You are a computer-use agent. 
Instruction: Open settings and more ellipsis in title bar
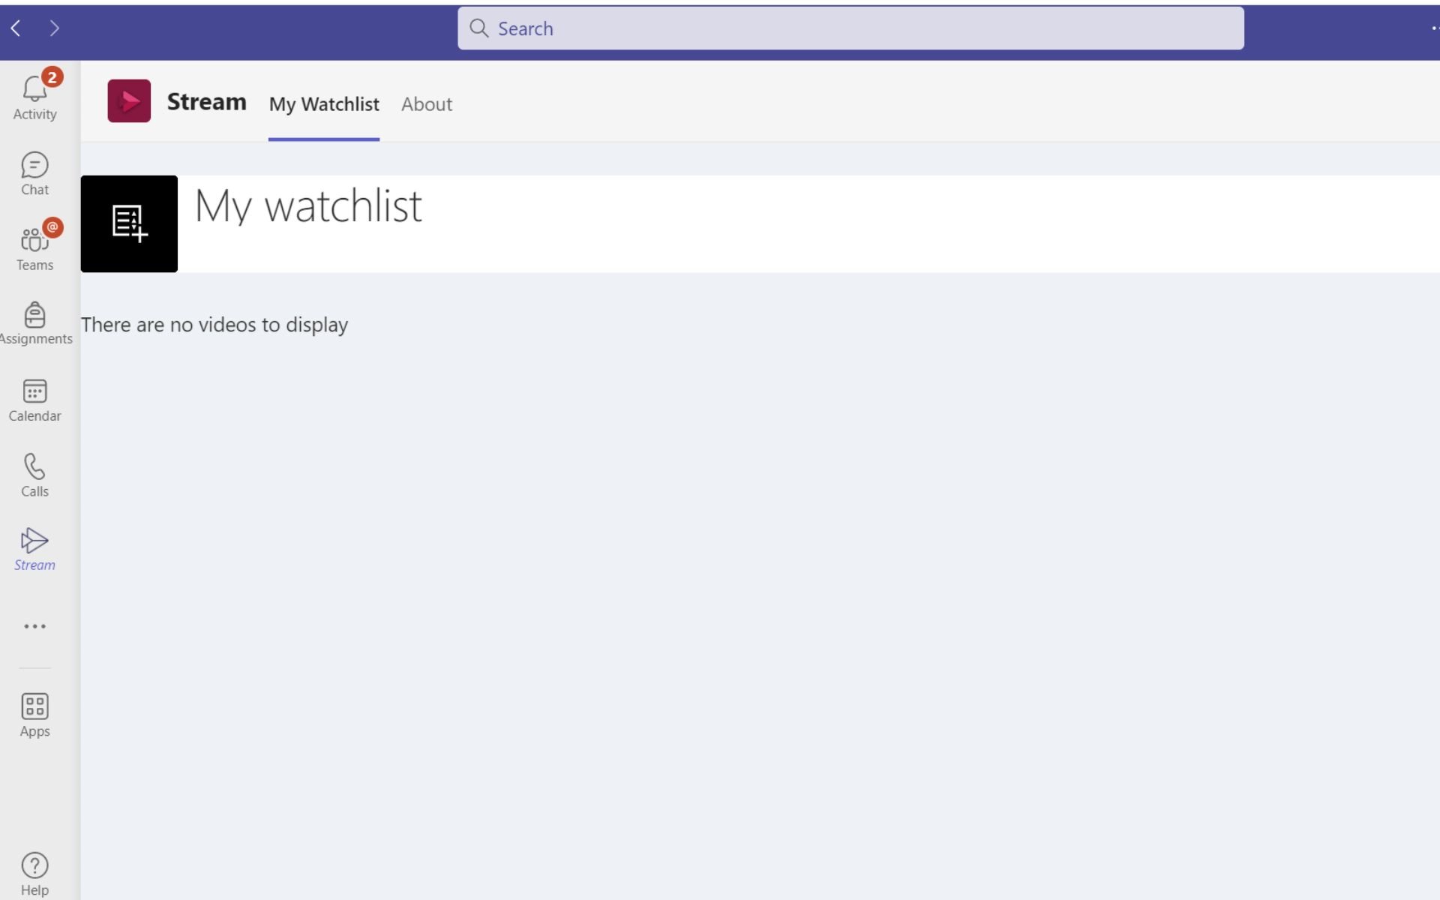pyautogui.click(x=1434, y=28)
